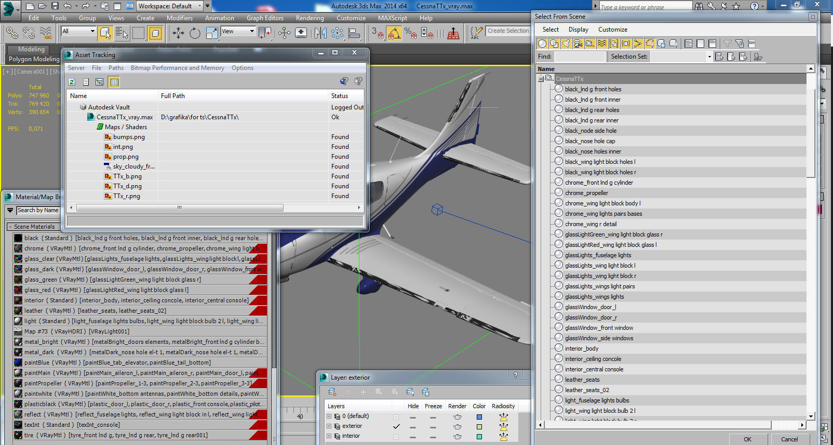
Task: Switch Asset Tracking to table view icon
Action: coord(114,82)
